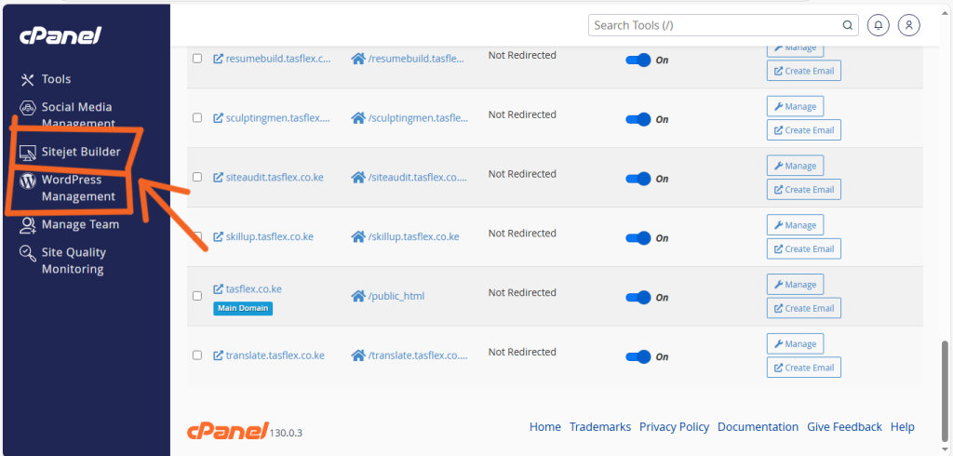Viewport: 953px width, 456px height.
Task: Create Email for translate domain
Action: coord(804,368)
